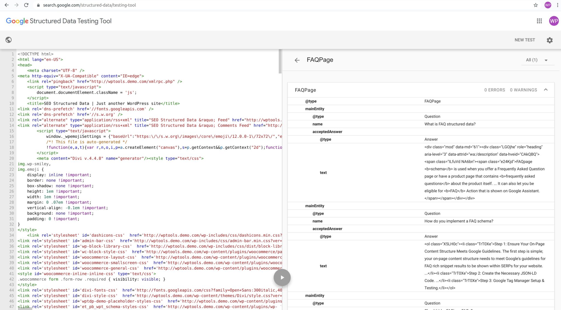The width and height of the screenshot is (561, 310).
Task: Click the second Question type value
Action: click(432, 213)
